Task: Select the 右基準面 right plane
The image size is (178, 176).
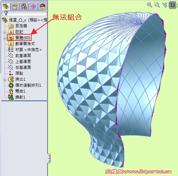Action: click(x=23, y=68)
